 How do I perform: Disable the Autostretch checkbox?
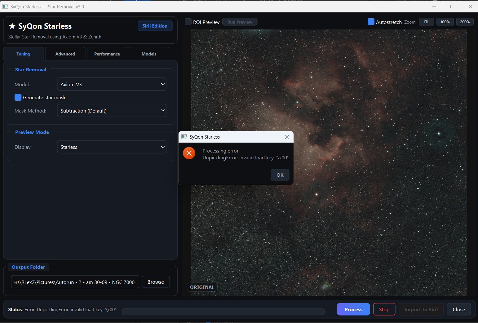[x=371, y=22]
